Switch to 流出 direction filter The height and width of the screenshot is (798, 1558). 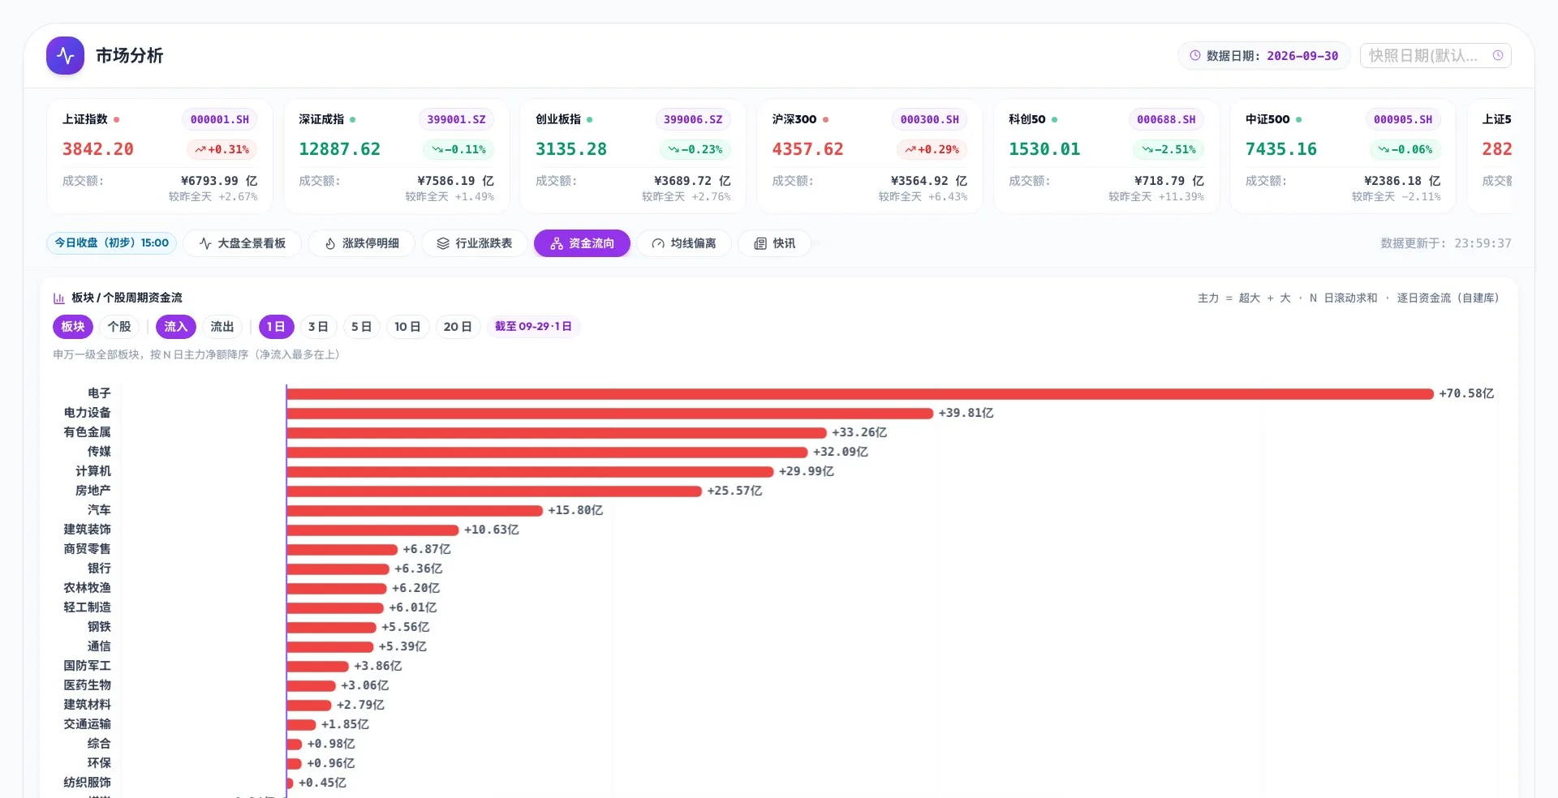pyautogui.click(x=222, y=327)
